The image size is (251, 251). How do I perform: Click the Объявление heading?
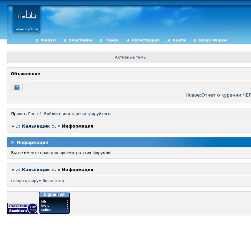click(25, 74)
